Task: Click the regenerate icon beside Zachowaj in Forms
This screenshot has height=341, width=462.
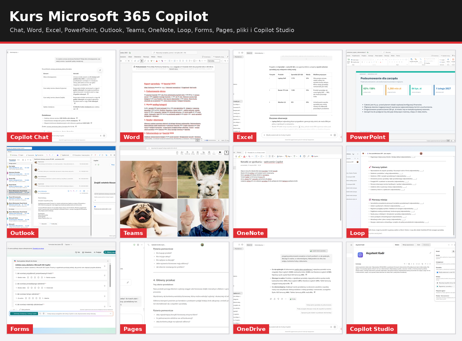Action: [40, 314]
